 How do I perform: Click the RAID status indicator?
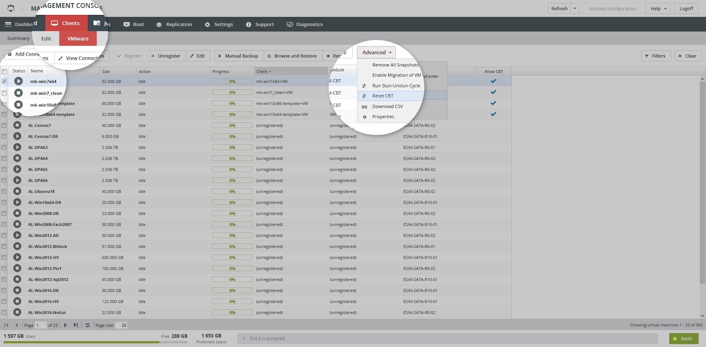[683, 339]
